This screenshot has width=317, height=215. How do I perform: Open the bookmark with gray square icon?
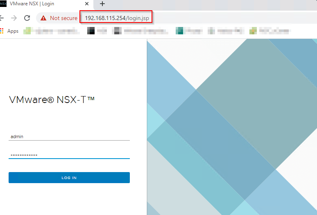pos(140,31)
